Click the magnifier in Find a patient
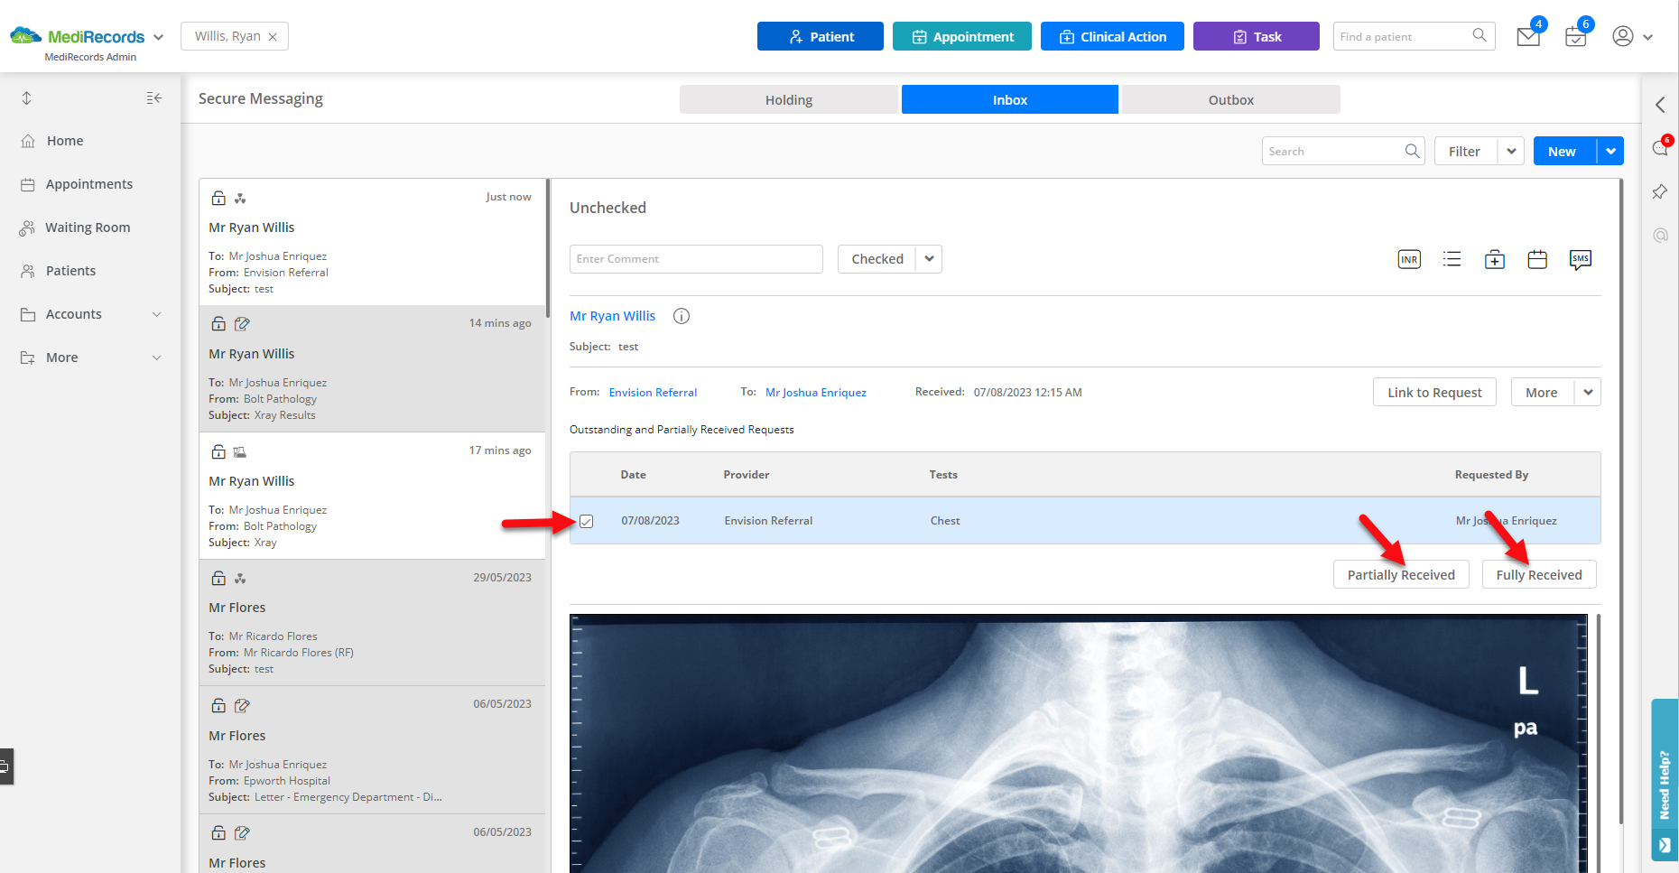Viewport: 1679px width, 873px height. [x=1480, y=35]
